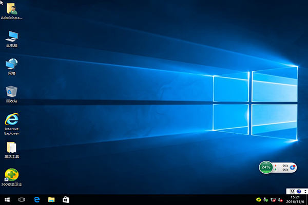Image resolution: width=308 pixels, height=205 pixels.
Task: Open the activation tools folder
Action: pos(11,148)
